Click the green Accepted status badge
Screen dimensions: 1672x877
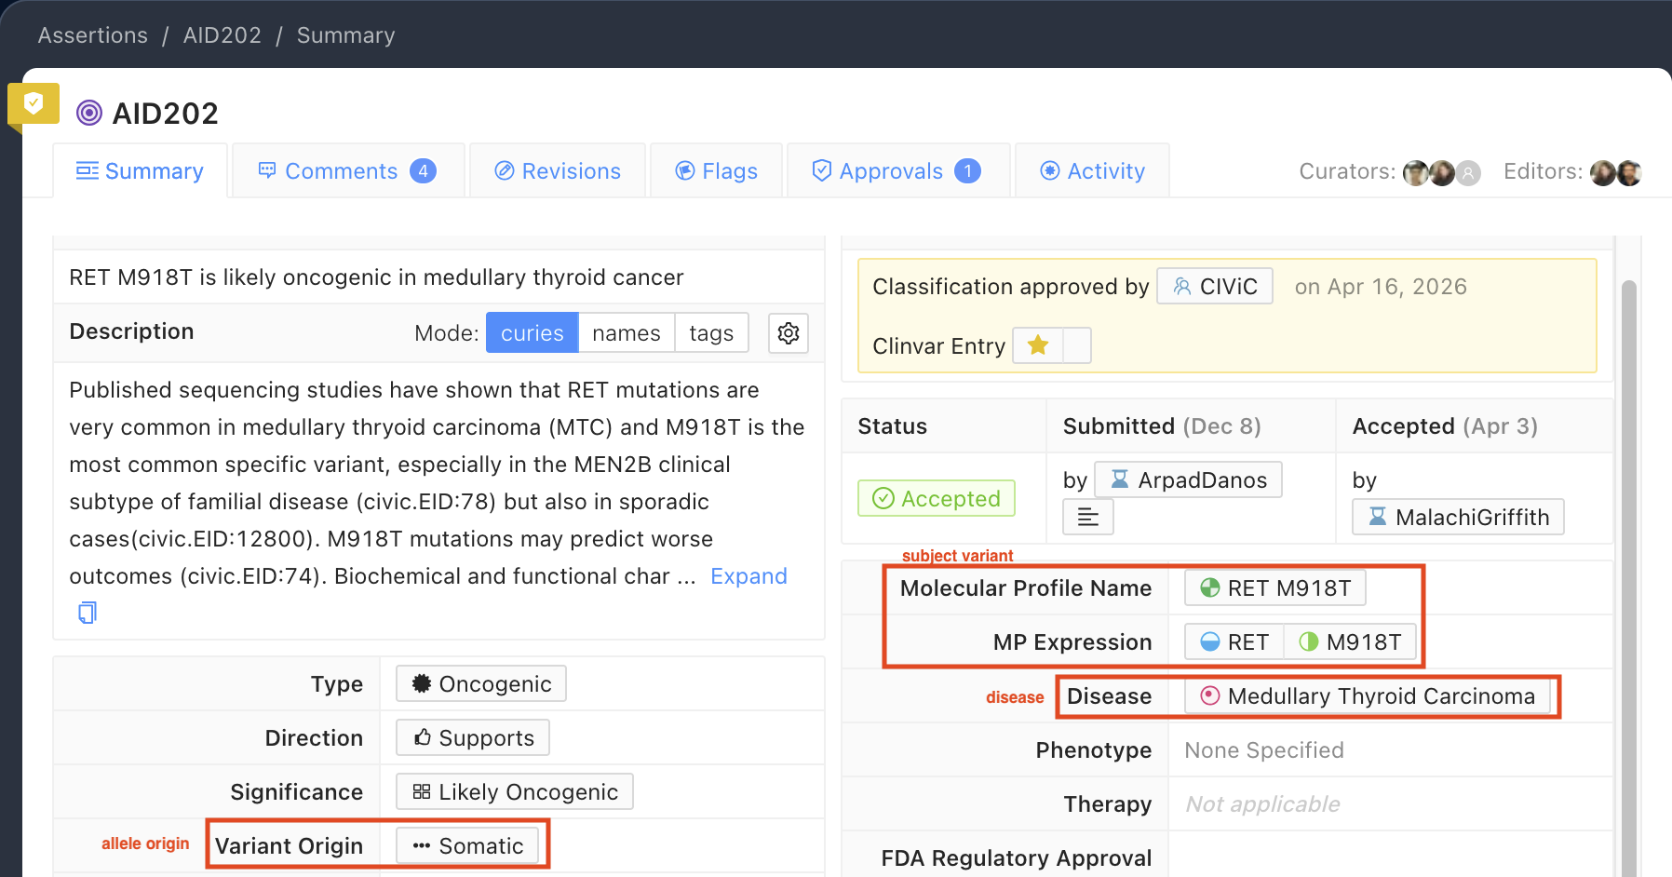[937, 499]
